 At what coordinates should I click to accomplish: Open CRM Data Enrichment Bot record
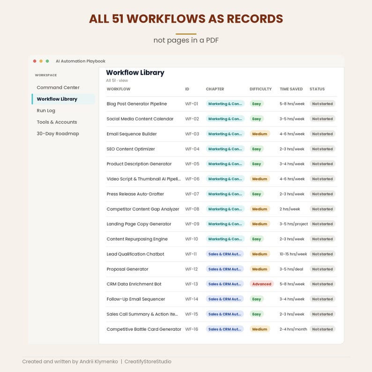[134, 284]
